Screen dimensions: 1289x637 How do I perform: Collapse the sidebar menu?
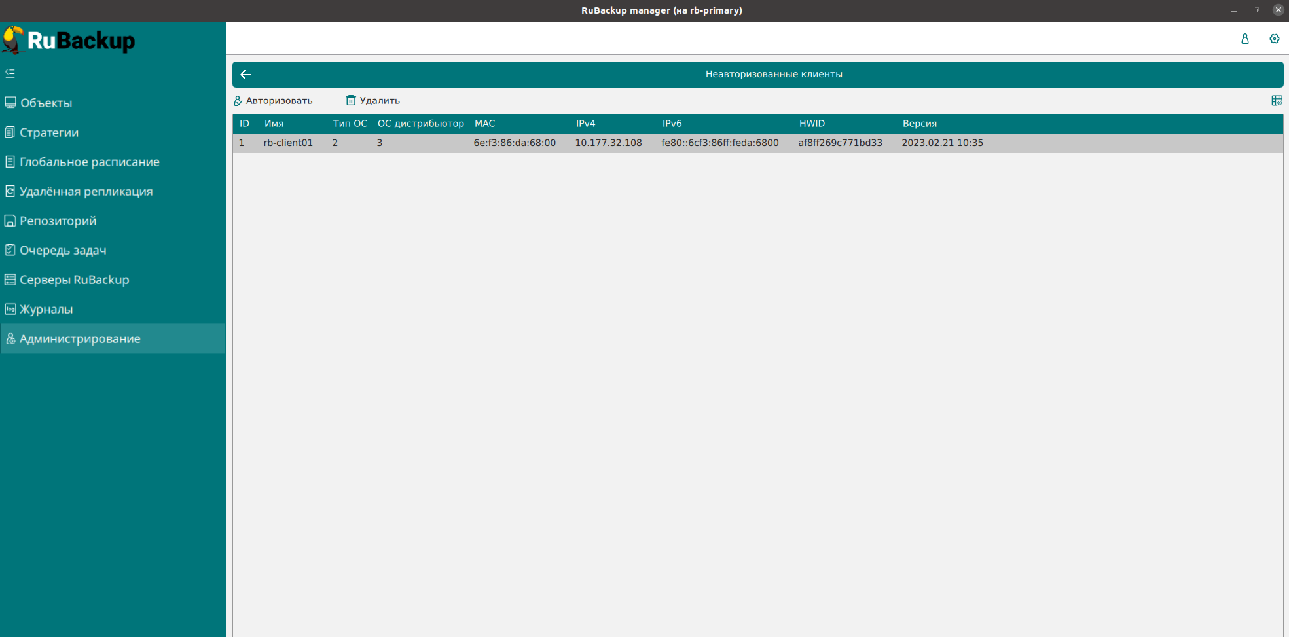point(10,73)
